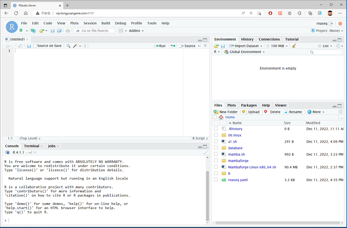
Task: Check the 06.linux folder checkbox
Action: coord(216,135)
